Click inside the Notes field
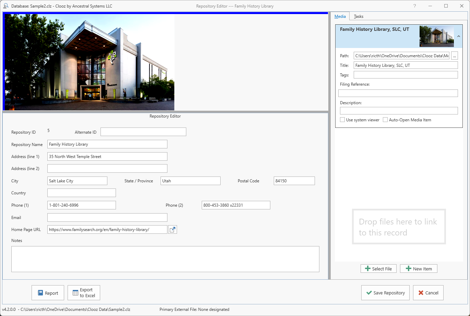This screenshot has height=316, width=470. click(x=165, y=259)
